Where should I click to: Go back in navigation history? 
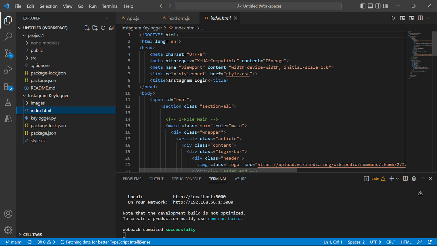tap(161, 6)
